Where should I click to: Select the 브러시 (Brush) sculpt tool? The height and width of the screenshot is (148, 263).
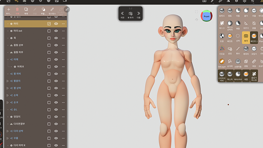coord(222,12)
